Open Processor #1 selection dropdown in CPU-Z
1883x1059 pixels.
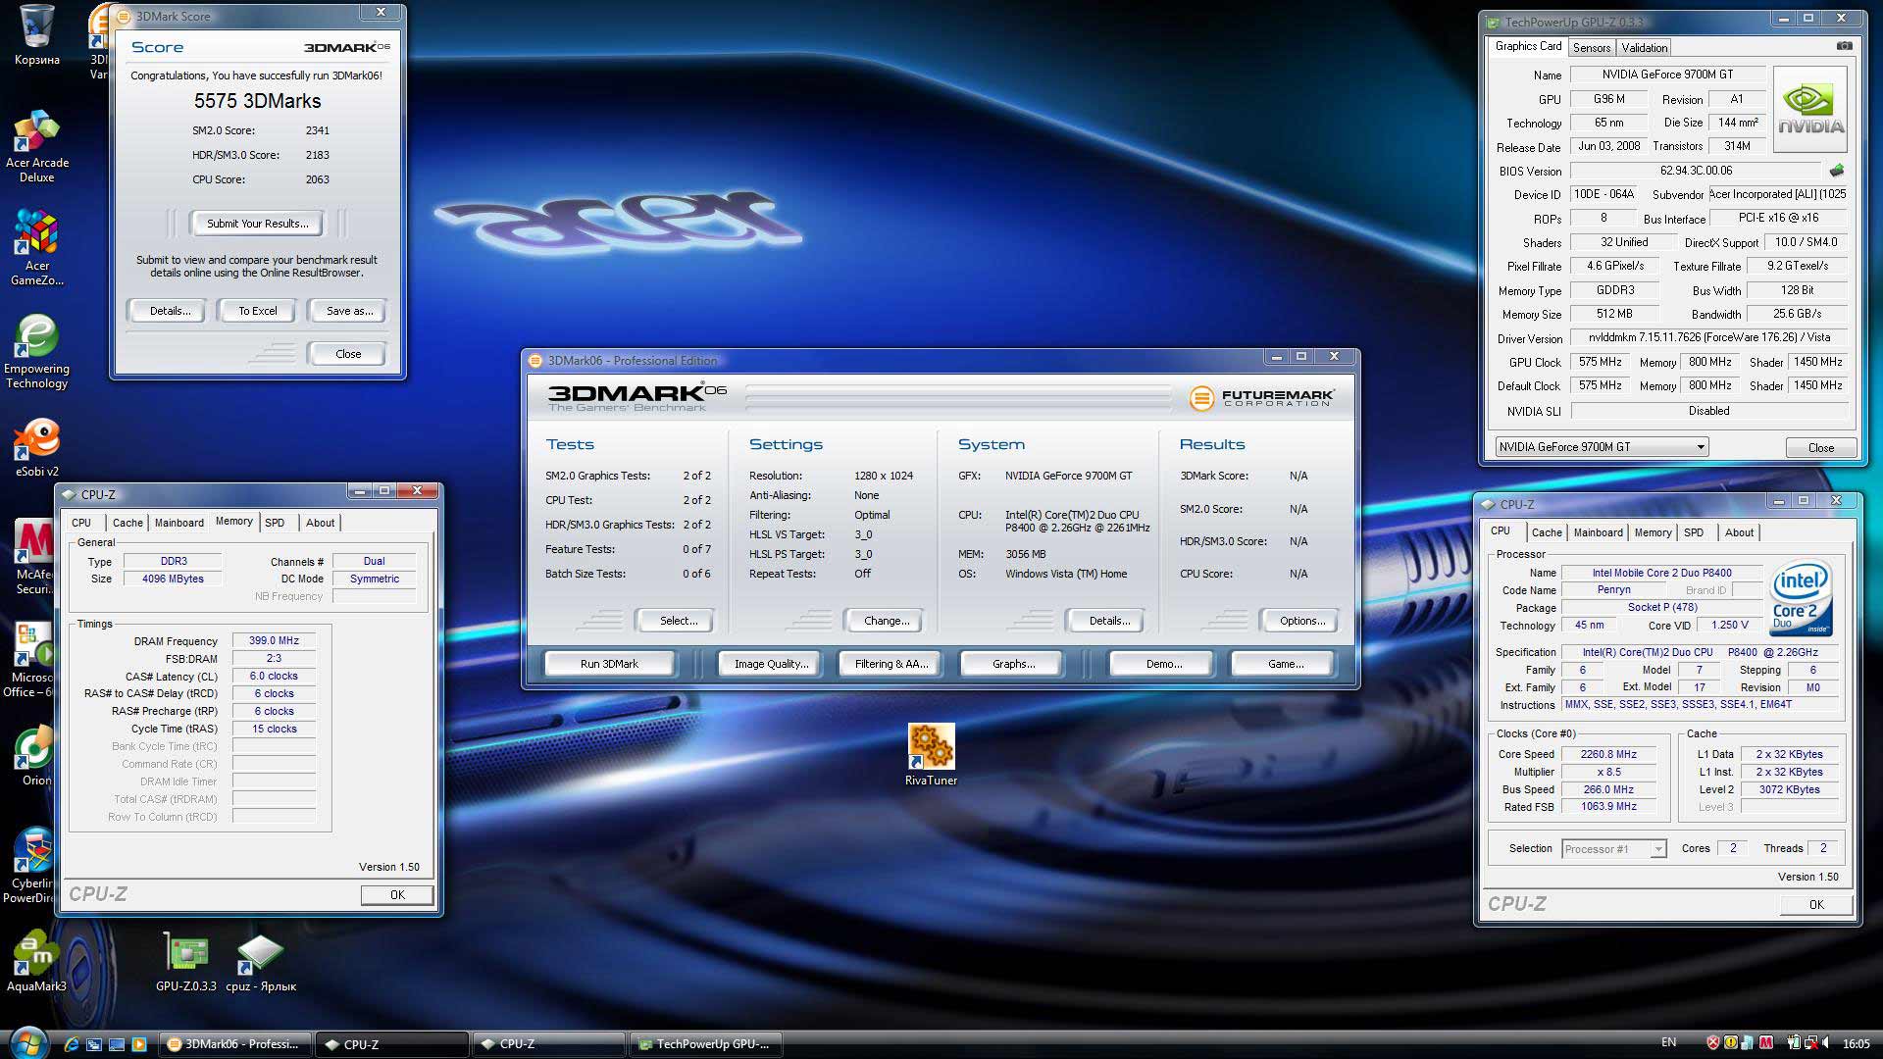click(x=1613, y=849)
